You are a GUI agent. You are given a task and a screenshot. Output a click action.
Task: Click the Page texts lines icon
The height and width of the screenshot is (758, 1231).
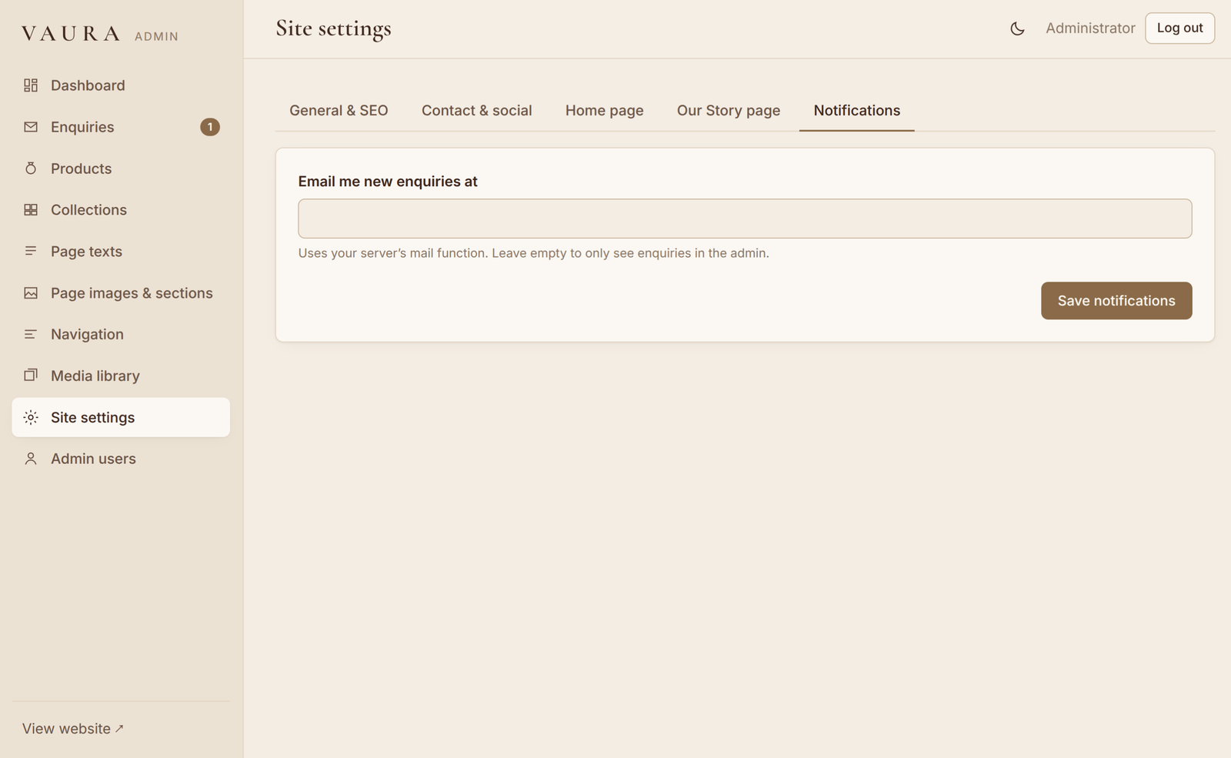[x=31, y=252]
